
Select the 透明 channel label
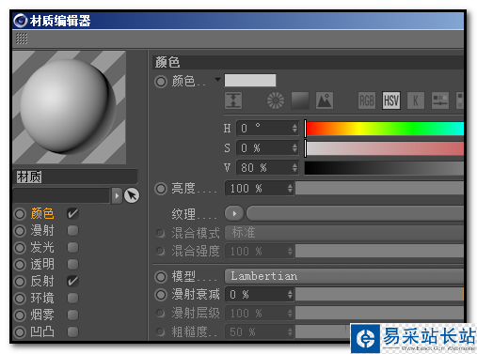point(42,265)
